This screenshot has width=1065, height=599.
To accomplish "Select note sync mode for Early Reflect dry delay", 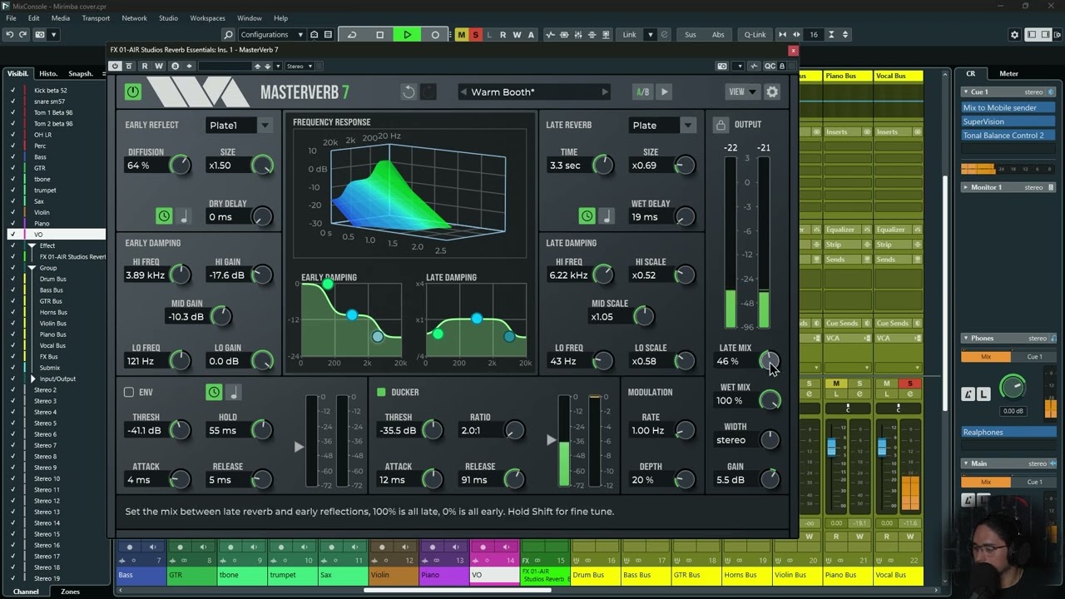I will point(184,216).
